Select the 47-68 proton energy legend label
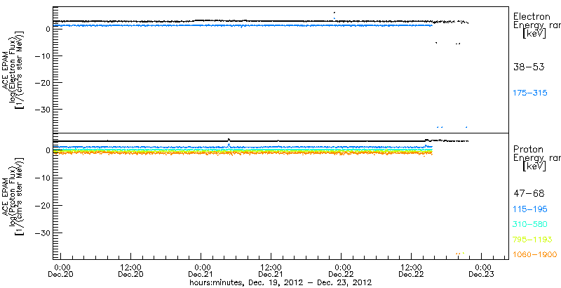The image size is (561, 288). point(529,194)
